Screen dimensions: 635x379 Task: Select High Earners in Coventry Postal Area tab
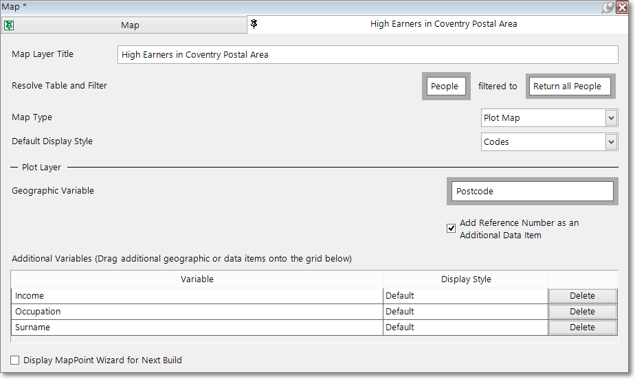443,24
